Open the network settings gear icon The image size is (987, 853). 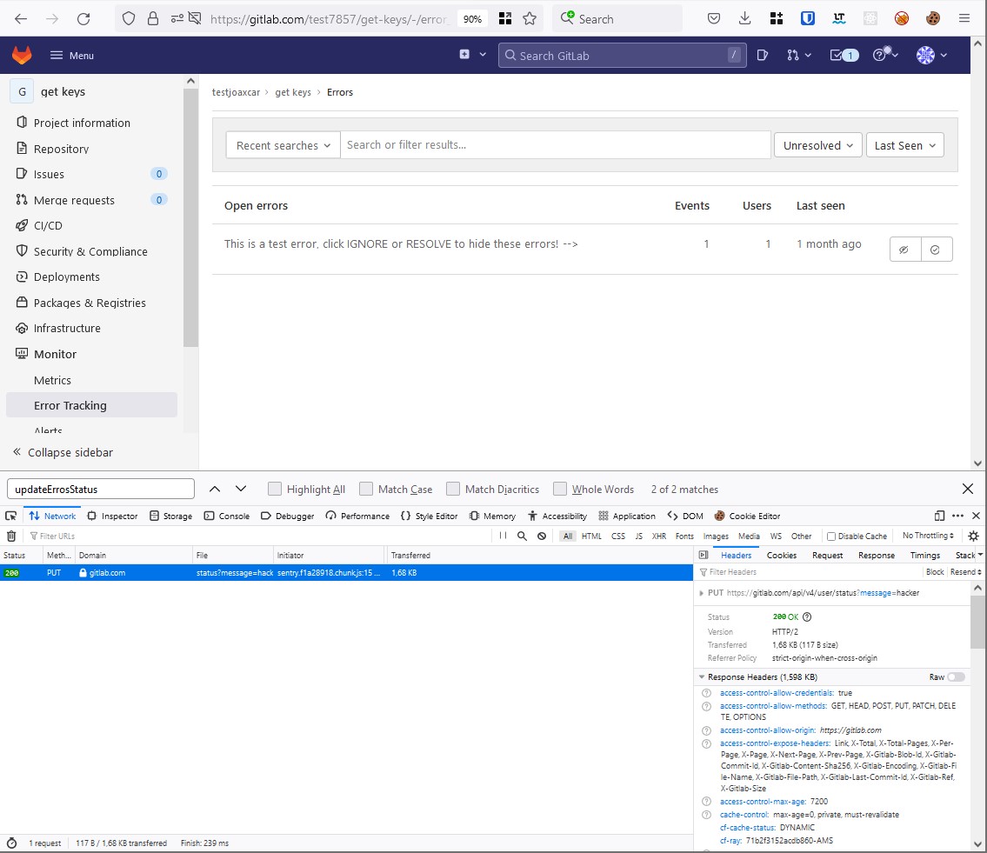pyautogui.click(x=973, y=536)
